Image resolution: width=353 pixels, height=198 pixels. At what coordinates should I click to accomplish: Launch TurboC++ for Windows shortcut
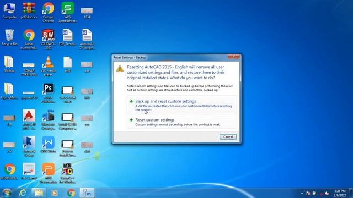click(67, 174)
